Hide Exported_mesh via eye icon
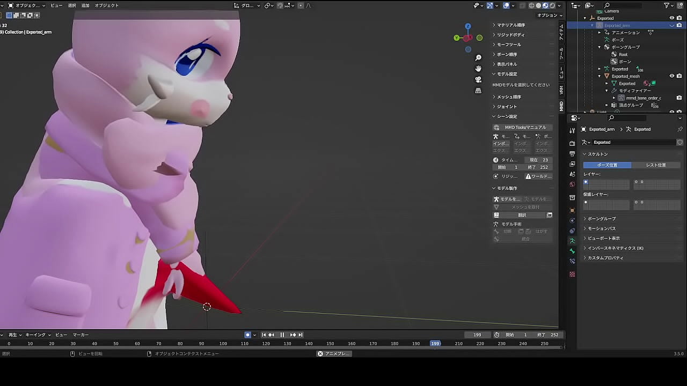Image resolution: width=687 pixels, height=386 pixels. [x=672, y=76]
